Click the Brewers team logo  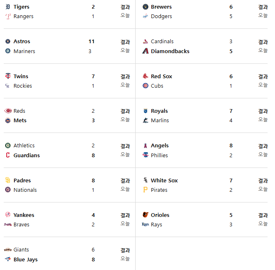[x=146, y=7]
